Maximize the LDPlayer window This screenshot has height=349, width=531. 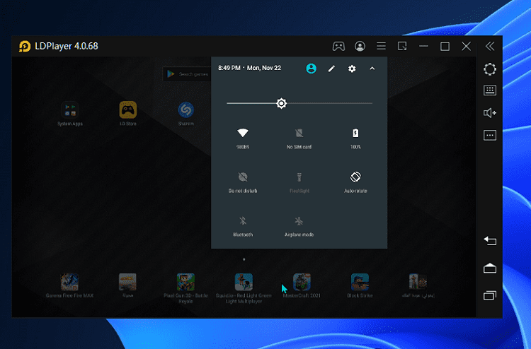click(445, 47)
